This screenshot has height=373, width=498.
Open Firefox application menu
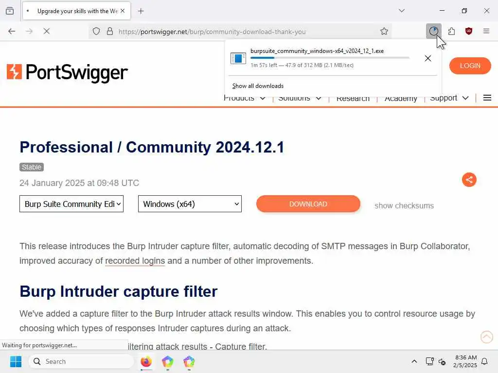point(486,31)
